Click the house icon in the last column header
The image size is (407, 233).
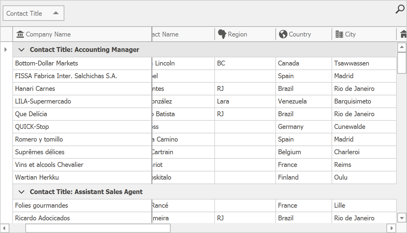(403, 34)
